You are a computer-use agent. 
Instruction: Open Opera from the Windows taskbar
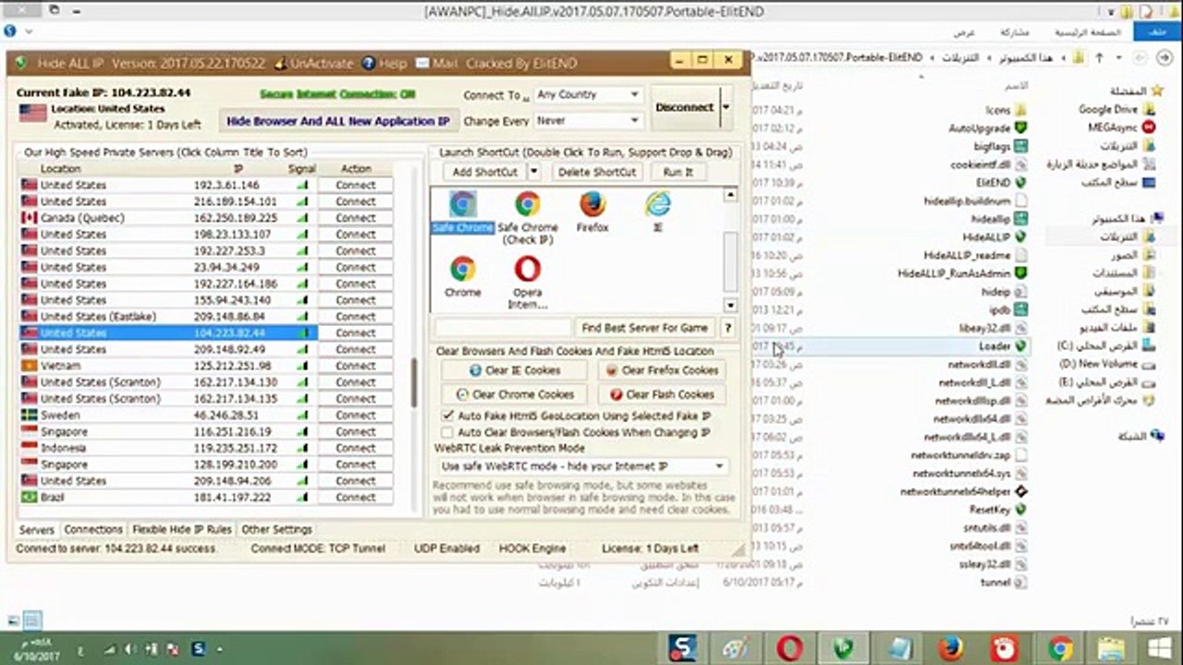[x=789, y=648]
